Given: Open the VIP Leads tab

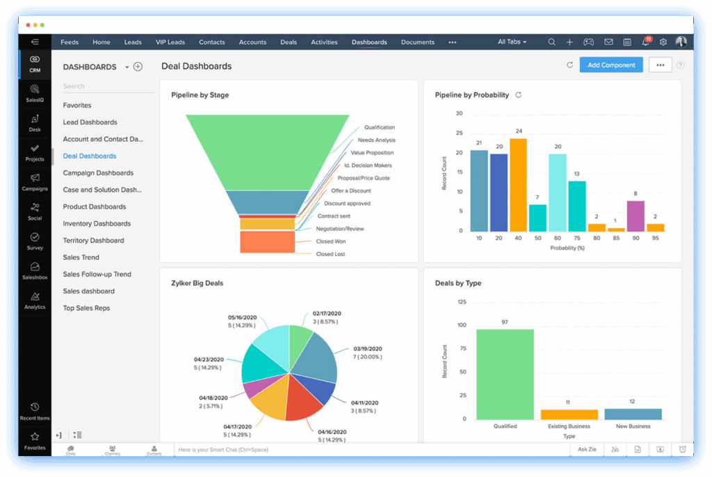Looking at the screenshot, I should coord(170,42).
